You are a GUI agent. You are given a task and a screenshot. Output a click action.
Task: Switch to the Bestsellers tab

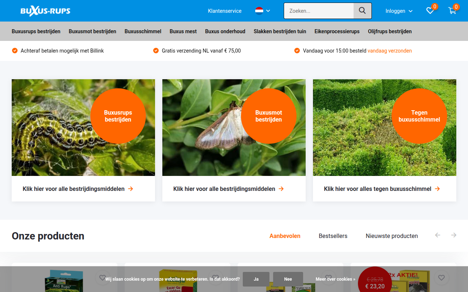(333, 236)
